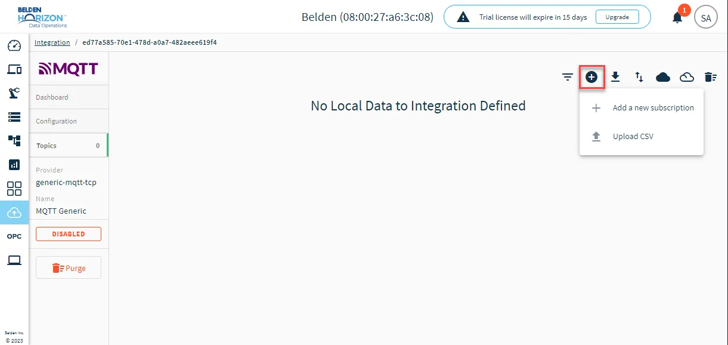Open the OPC sidebar item
This screenshot has width=728, height=345.
point(14,236)
